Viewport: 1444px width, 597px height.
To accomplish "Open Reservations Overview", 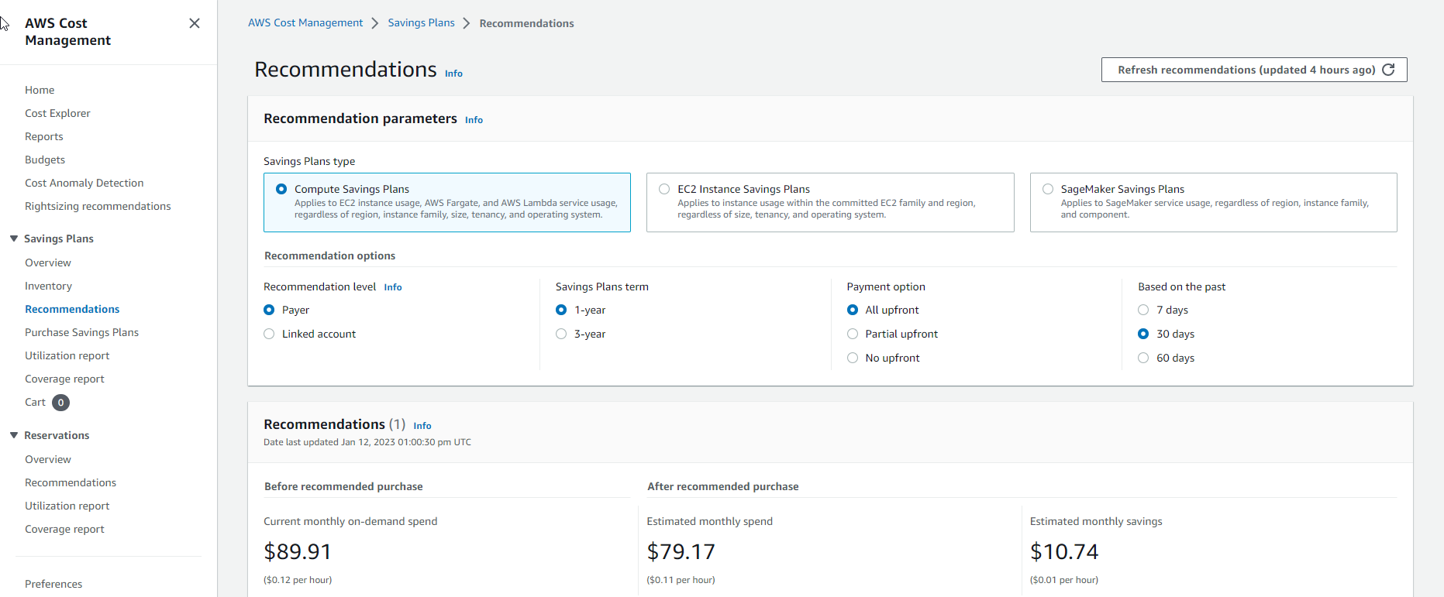I will (x=48, y=459).
